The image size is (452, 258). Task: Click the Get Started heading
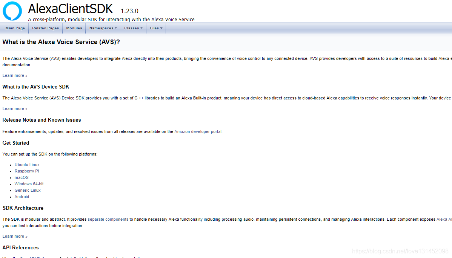[x=16, y=143]
